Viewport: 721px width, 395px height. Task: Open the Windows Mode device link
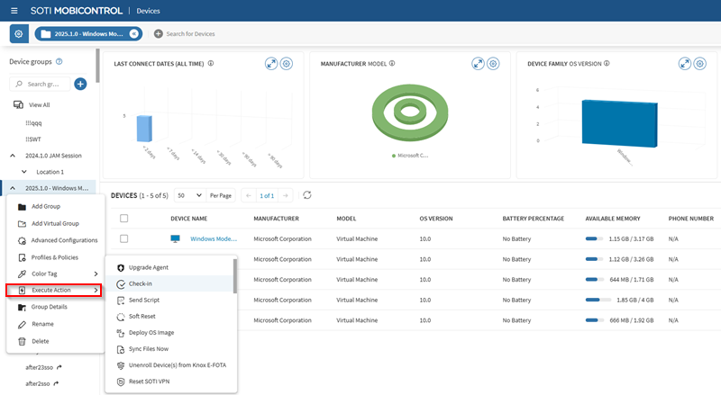point(213,238)
